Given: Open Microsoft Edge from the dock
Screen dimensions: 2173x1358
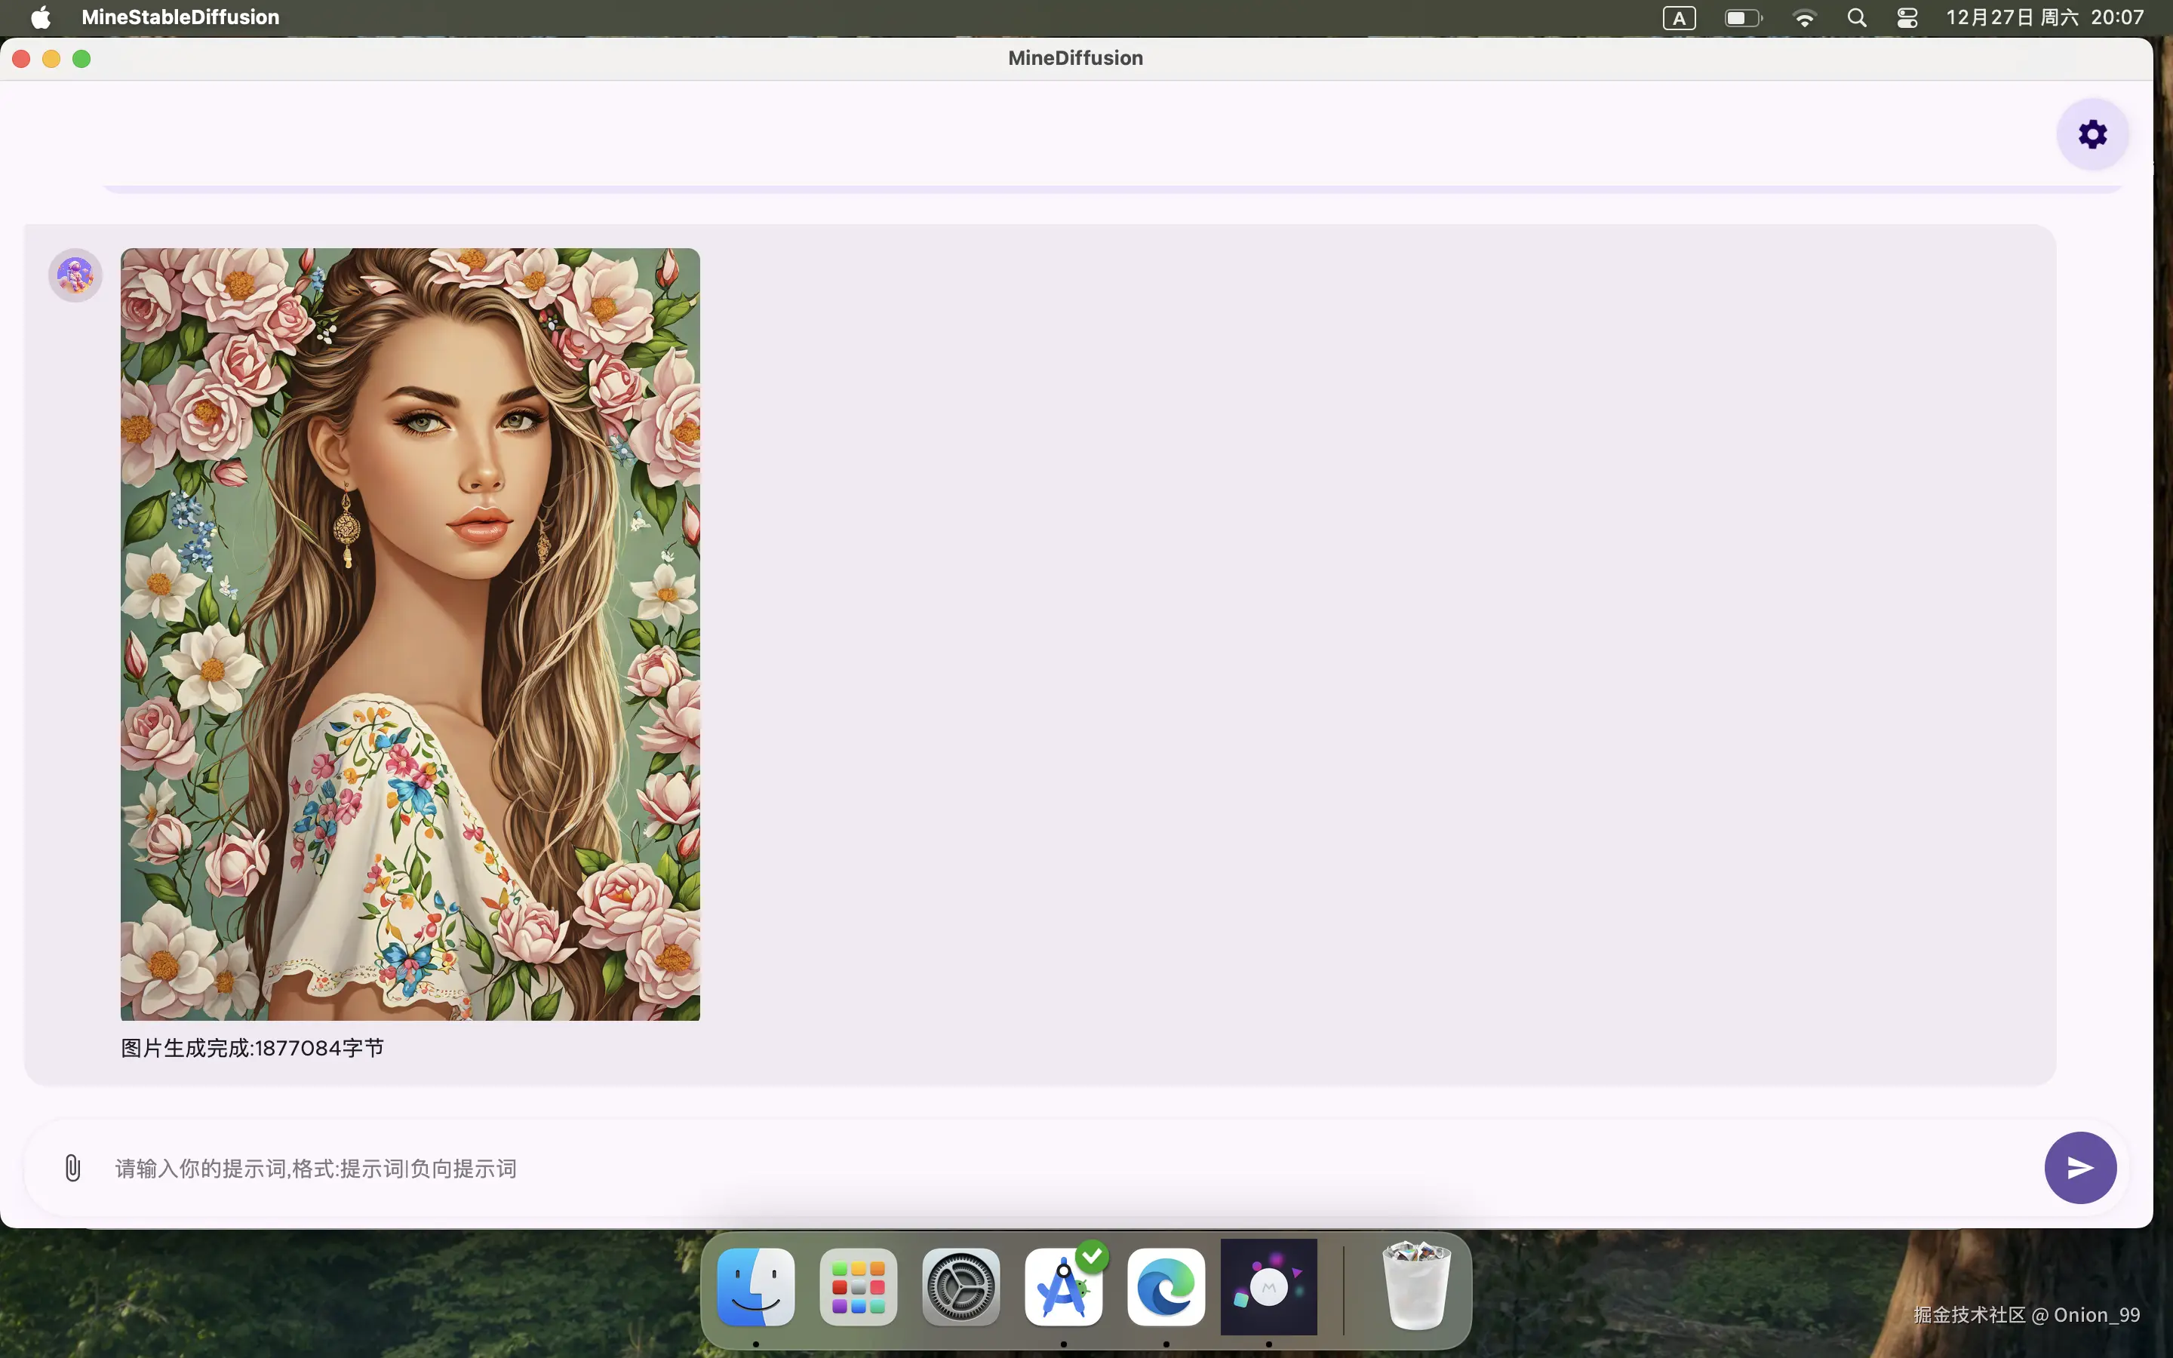Looking at the screenshot, I should click(x=1165, y=1287).
